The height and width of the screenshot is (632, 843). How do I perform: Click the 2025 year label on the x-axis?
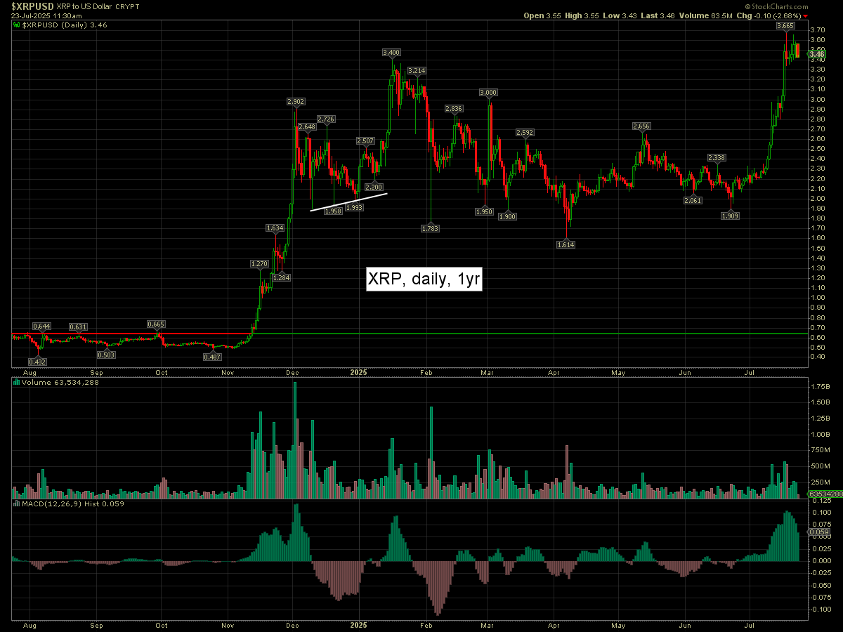coord(359,369)
